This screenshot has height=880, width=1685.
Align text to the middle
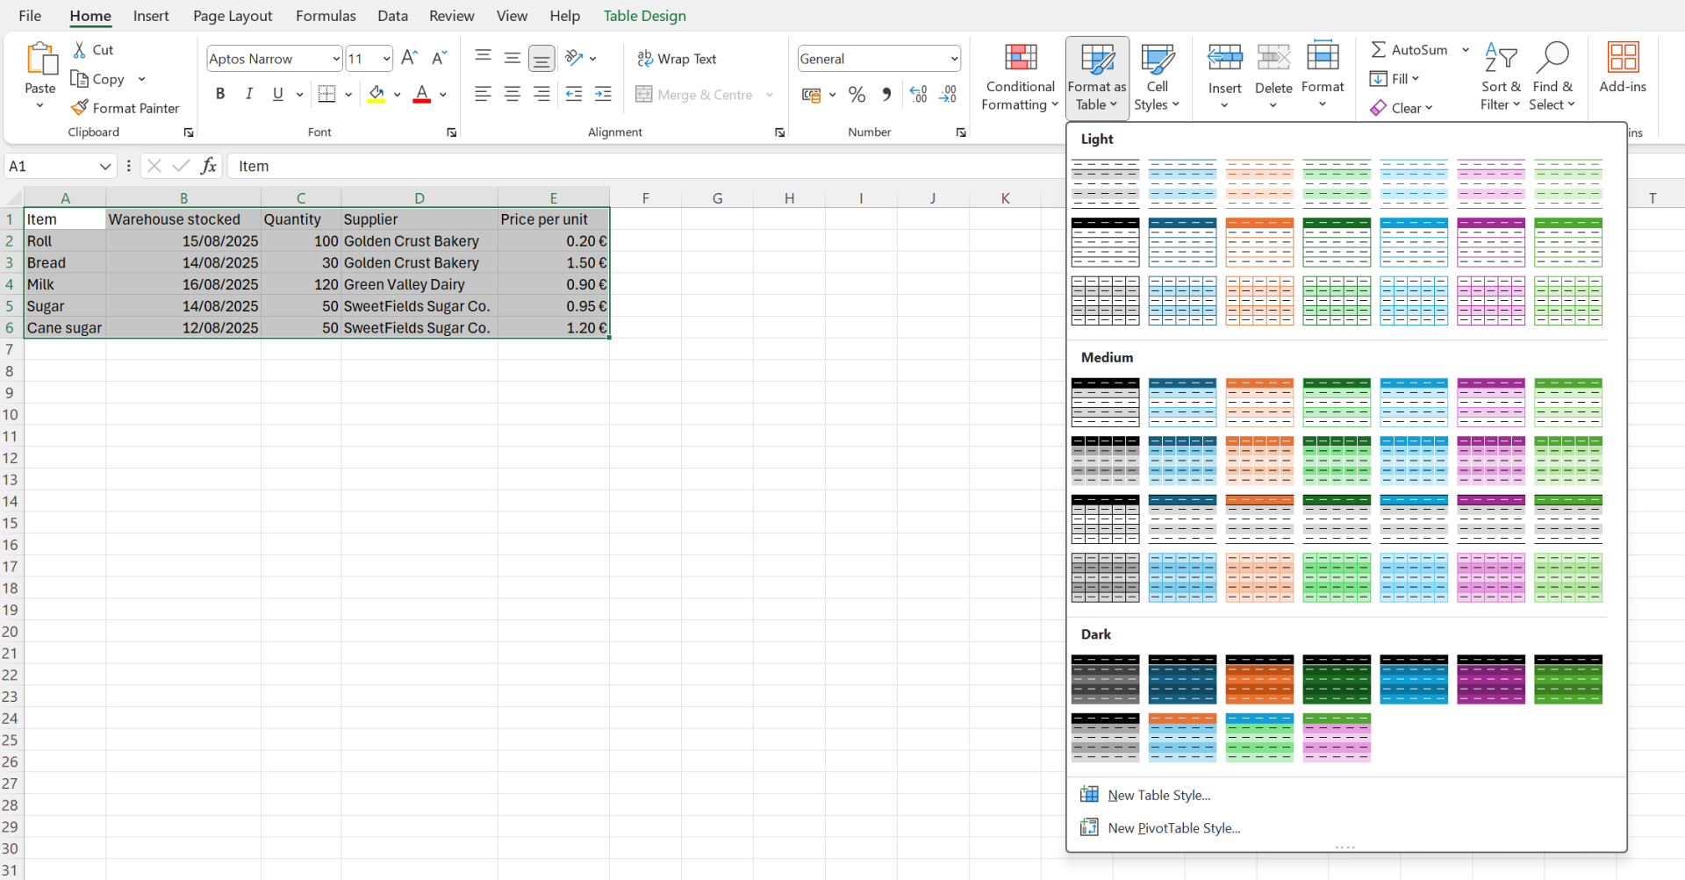[513, 58]
